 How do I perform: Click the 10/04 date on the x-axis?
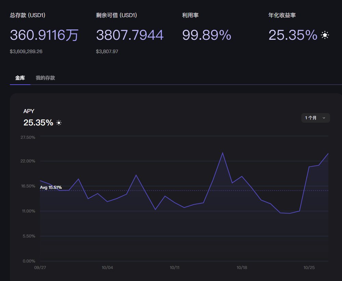click(x=107, y=267)
